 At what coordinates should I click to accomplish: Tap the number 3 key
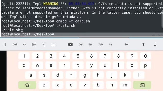(x=51, y=56)
